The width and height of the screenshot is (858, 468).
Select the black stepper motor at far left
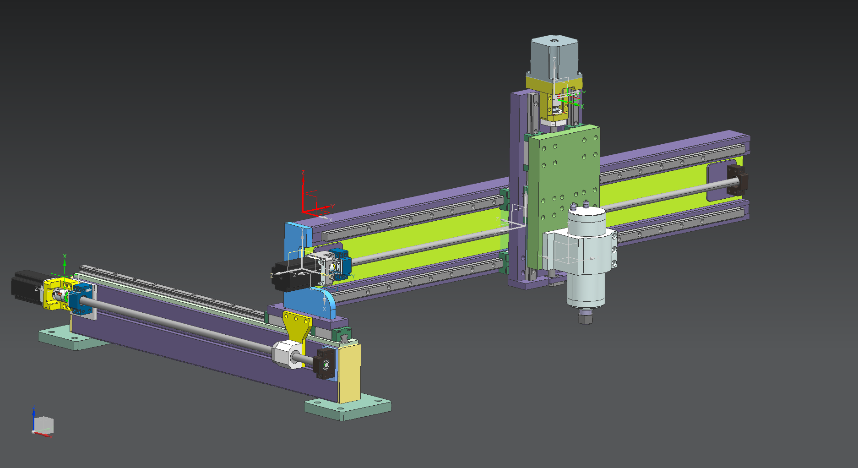tap(27, 286)
